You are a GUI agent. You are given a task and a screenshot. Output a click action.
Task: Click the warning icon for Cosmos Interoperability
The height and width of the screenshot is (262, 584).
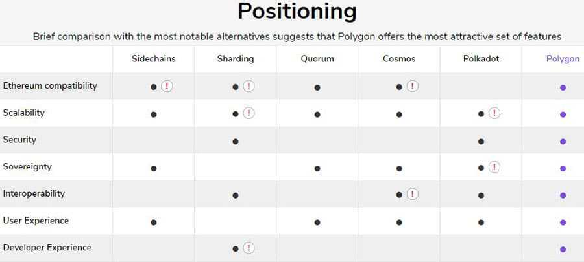[412, 194]
